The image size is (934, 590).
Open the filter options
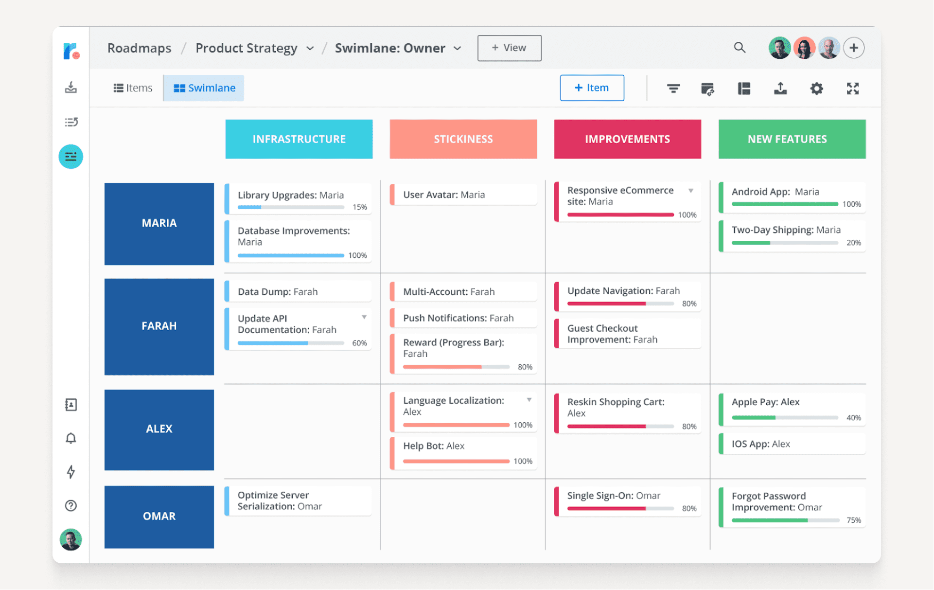click(673, 88)
